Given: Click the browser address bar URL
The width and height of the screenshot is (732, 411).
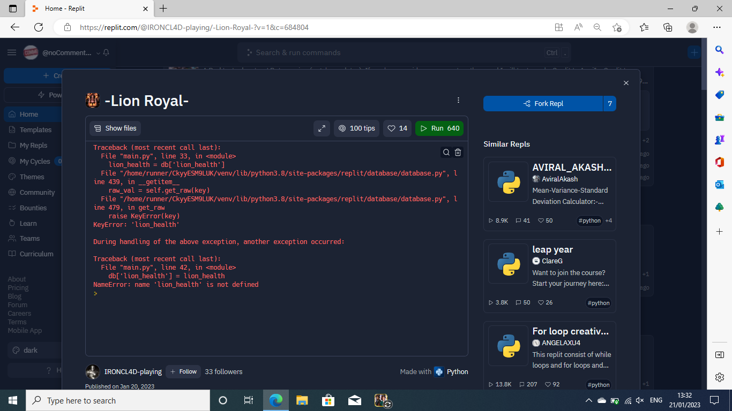Looking at the screenshot, I should point(194,27).
